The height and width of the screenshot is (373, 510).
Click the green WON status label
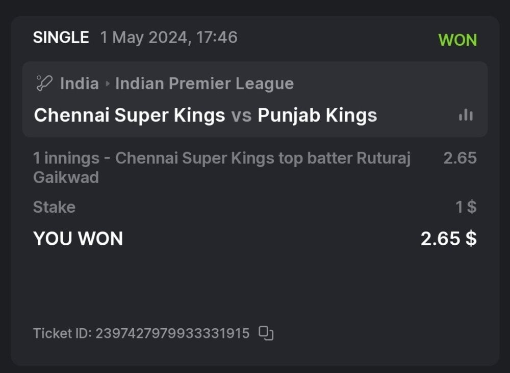457,40
